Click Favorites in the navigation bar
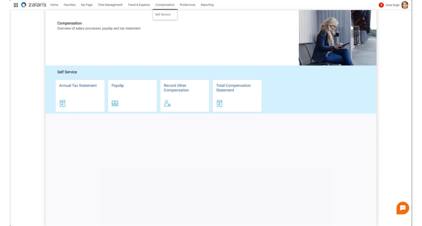 pyautogui.click(x=70, y=5)
